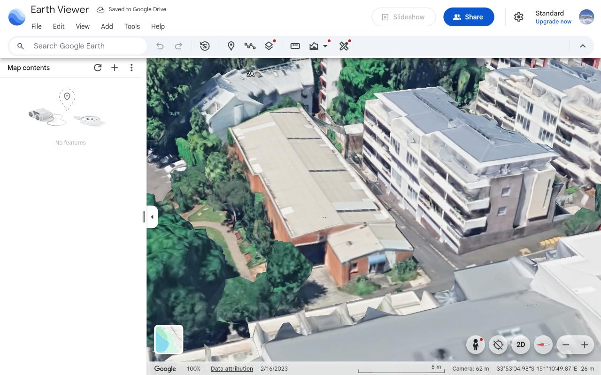This screenshot has height=375, width=601.
Task: Click the Undo arrow
Action: point(160,46)
